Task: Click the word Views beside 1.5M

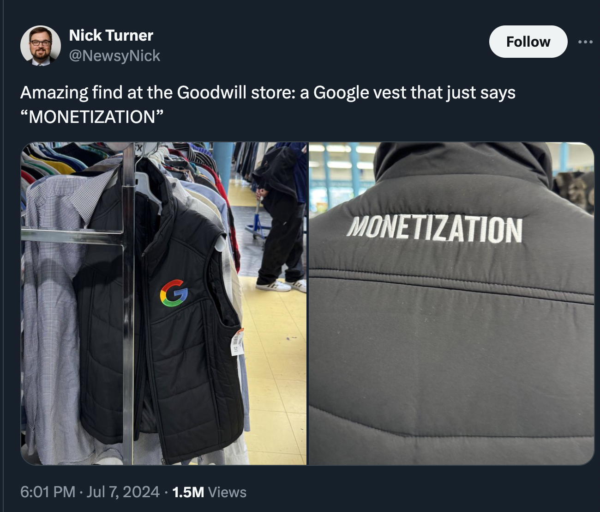Action: pyautogui.click(x=227, y=492)
